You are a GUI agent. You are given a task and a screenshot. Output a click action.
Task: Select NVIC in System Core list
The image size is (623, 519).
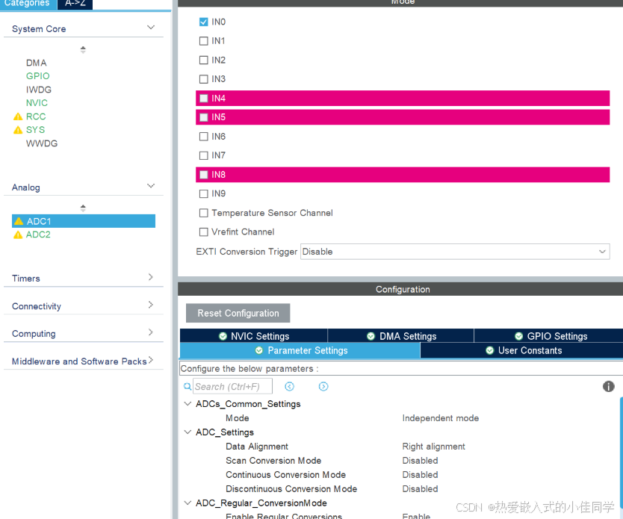37,103
